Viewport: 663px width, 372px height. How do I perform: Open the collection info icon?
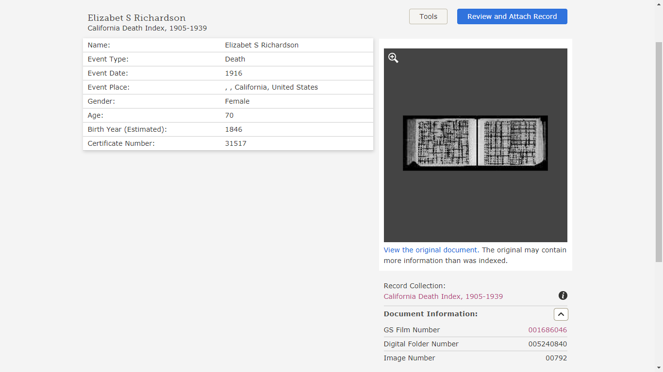[x=563, y=295]
